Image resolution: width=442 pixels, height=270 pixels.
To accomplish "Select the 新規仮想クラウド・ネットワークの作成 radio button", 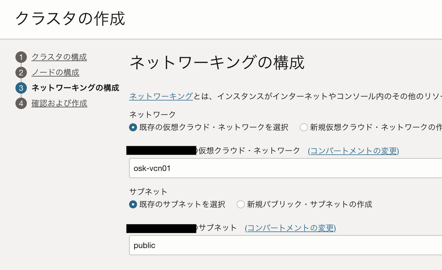I will 304,127.
